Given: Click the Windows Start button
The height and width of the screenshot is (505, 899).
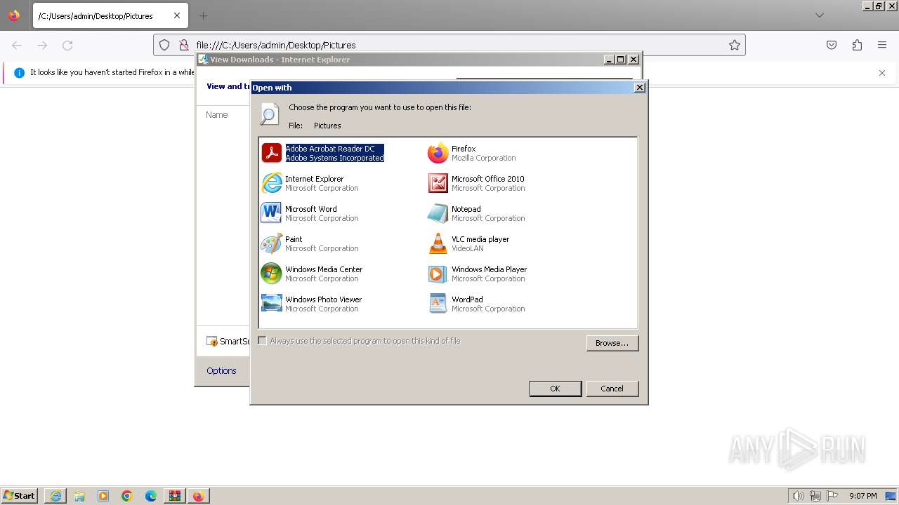Looking at the screenshot, I should (x=20, y=496).
